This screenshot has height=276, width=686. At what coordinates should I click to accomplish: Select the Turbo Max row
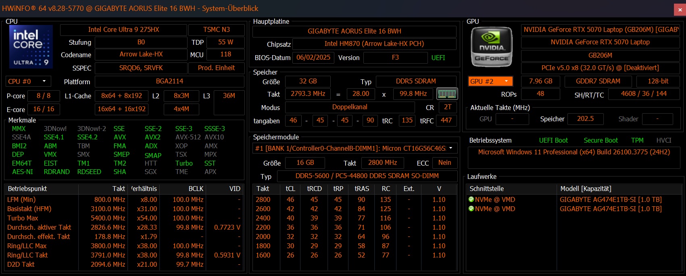[x=125, y=218]
